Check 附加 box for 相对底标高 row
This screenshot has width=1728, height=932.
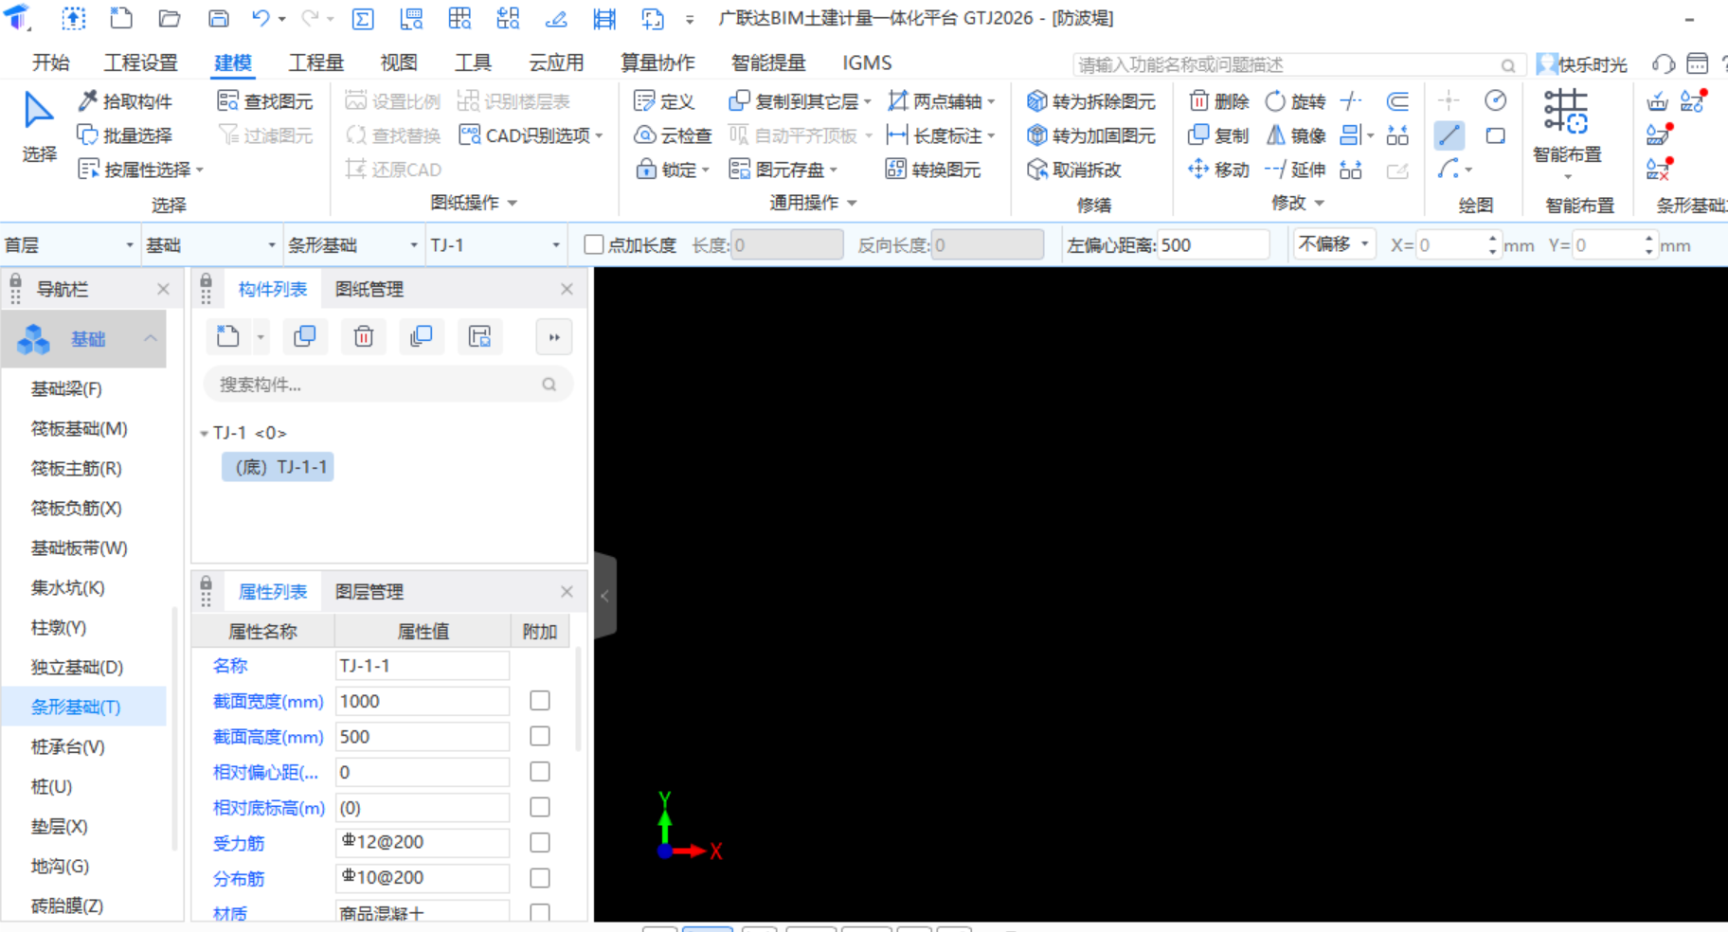(x=540, y=807)
